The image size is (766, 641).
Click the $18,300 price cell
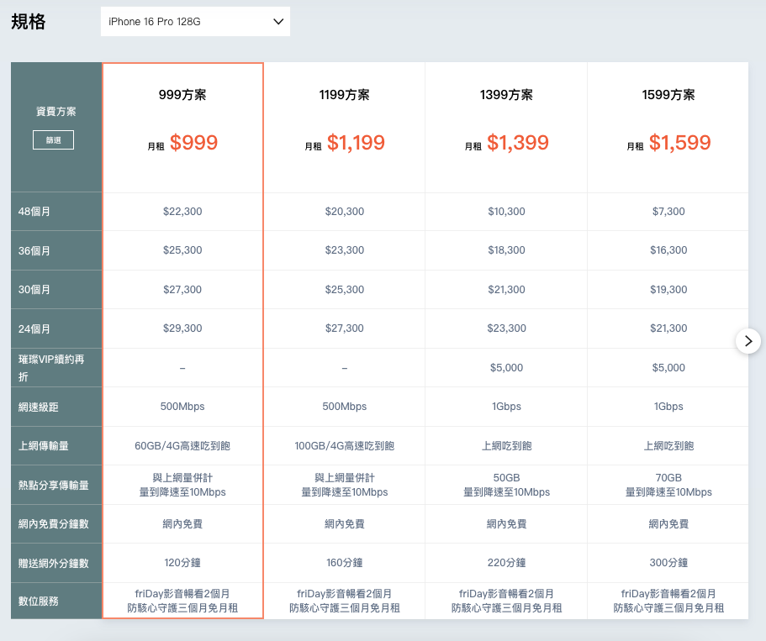506,250
